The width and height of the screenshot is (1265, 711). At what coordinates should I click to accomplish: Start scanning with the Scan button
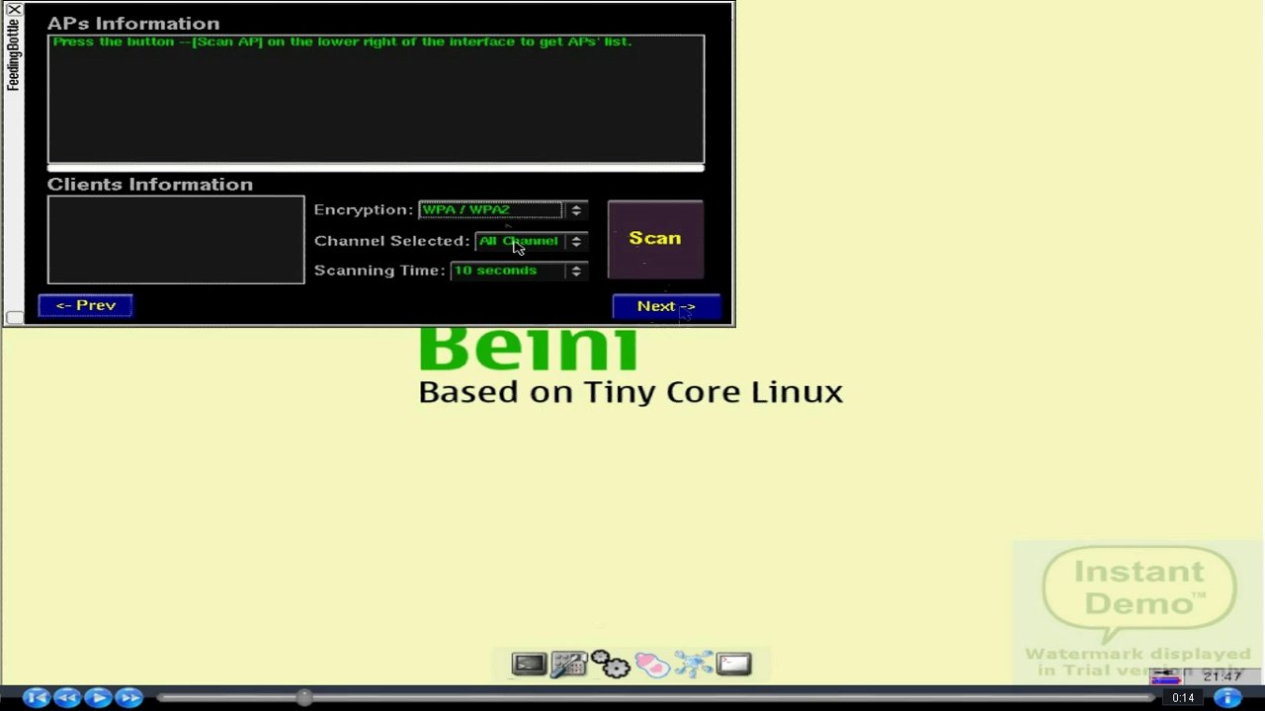(x=655, y=239)
